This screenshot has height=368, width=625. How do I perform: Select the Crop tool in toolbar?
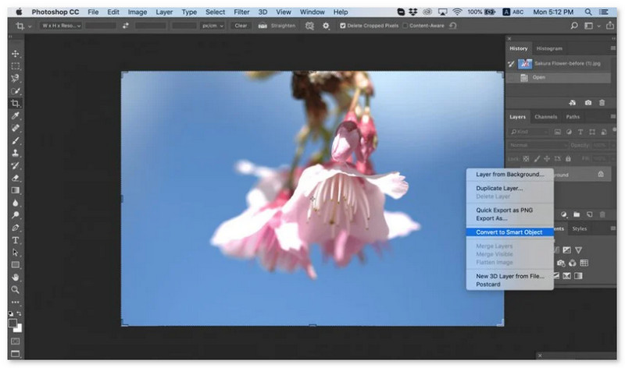point(16,104)
